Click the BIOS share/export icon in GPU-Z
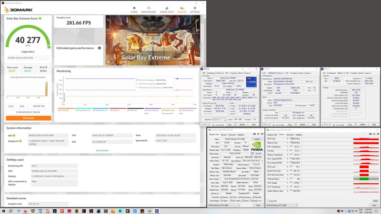381x214 pixels. click(x=252, y=154)
